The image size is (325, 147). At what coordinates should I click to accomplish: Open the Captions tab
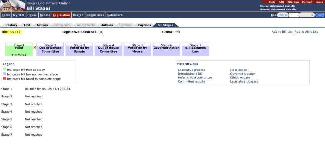coord(144,25)
